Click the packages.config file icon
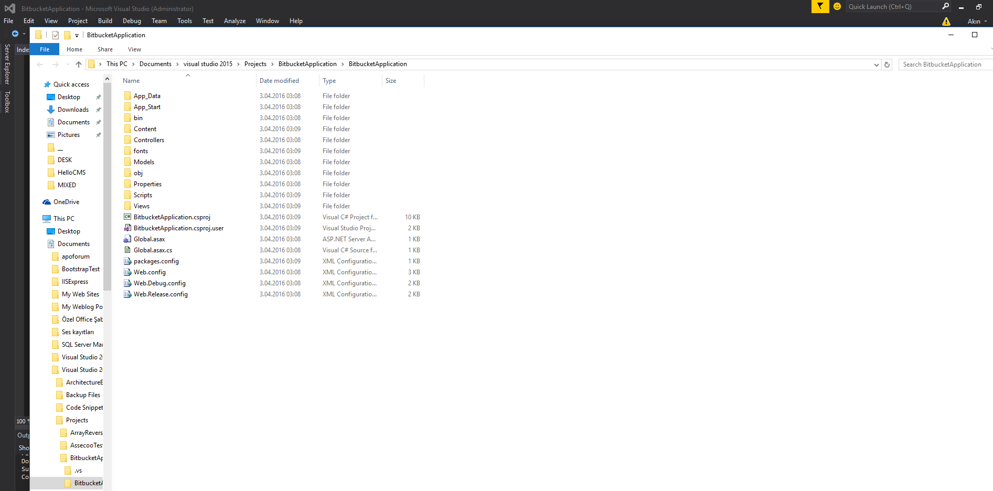Viewport: 993px width, 491px height. point(127,261)
